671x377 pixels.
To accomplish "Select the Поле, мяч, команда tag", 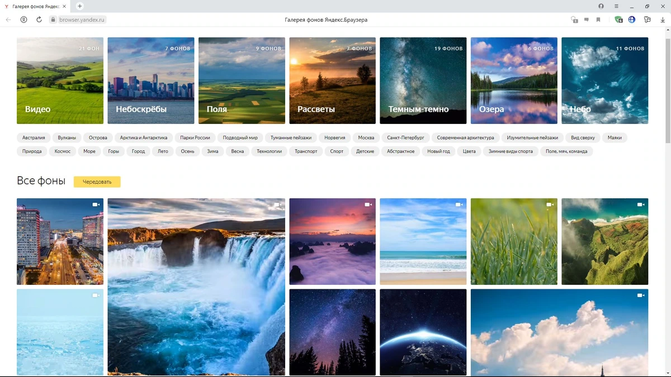I will coord(566,151).
